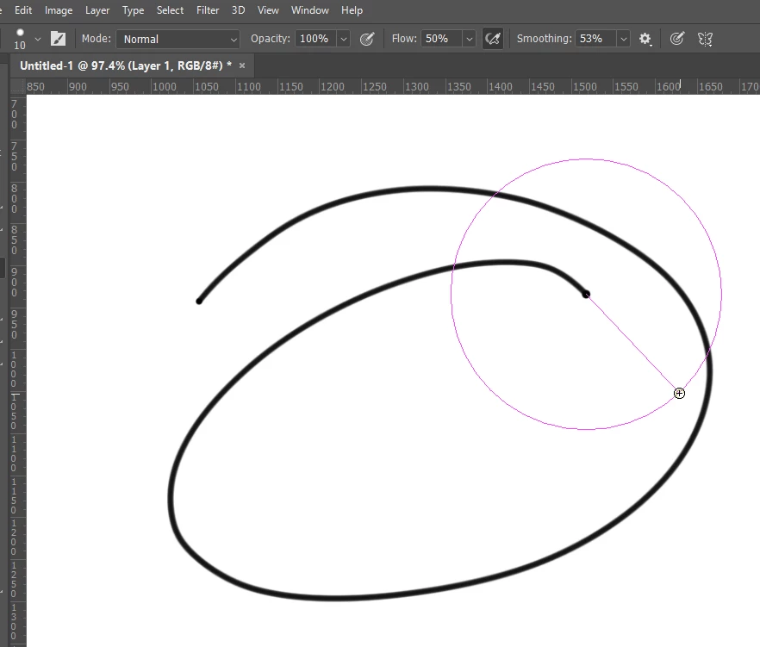Viewport: 760px width, 647px height.
Task: Open the Layer menu
Action: tap(97, 10)
